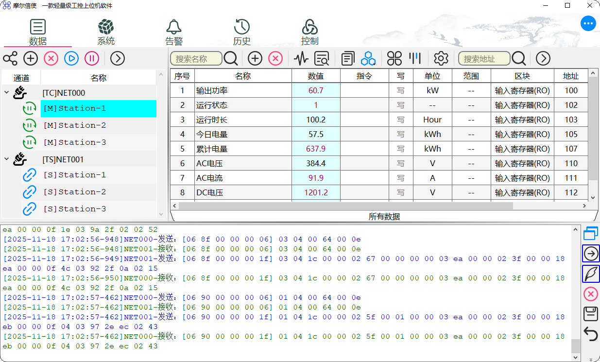600x362 pixels.
Task: Switch to the 控制 tab
Action: point(310,33)
